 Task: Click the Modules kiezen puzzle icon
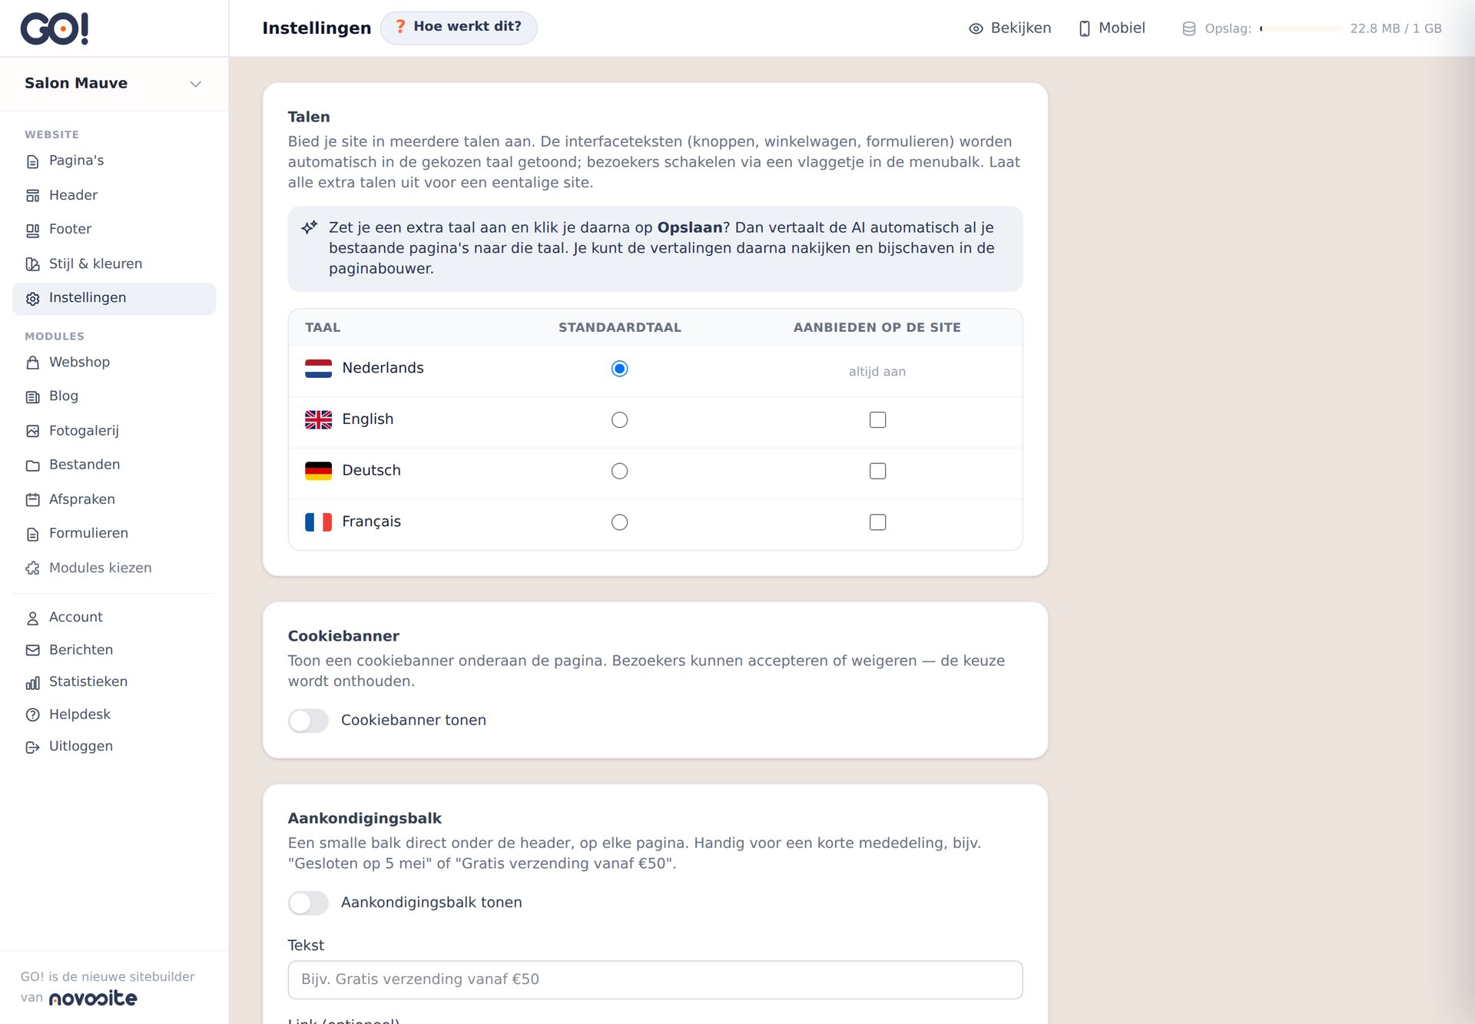[x=32, y=568]
